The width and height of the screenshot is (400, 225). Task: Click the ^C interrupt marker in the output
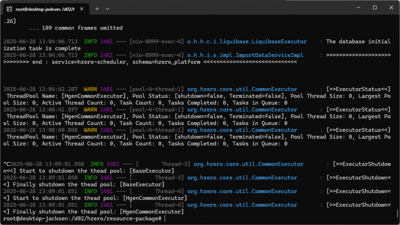[6, 164]
